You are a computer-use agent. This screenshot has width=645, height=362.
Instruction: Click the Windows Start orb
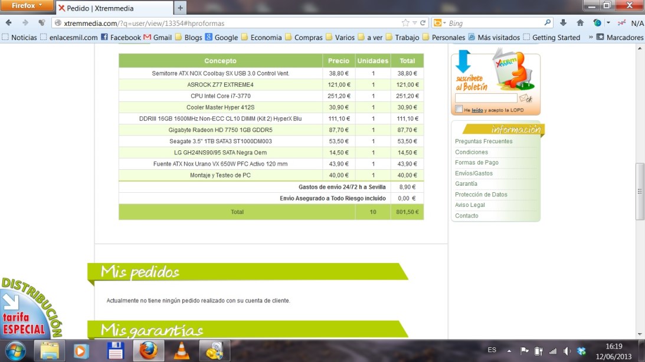[x=15, y=351]
